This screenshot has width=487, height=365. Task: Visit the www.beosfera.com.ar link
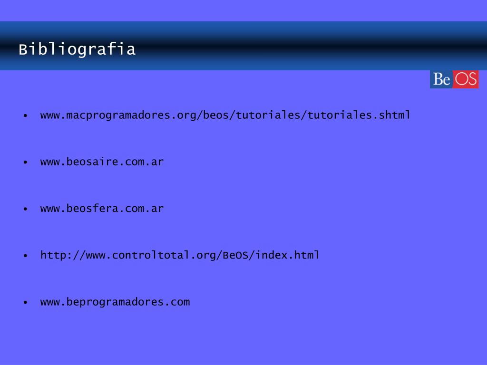102,208
